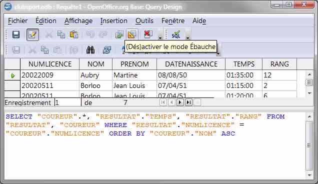Click the FROM keyword in SQL text

coord(275,116)
